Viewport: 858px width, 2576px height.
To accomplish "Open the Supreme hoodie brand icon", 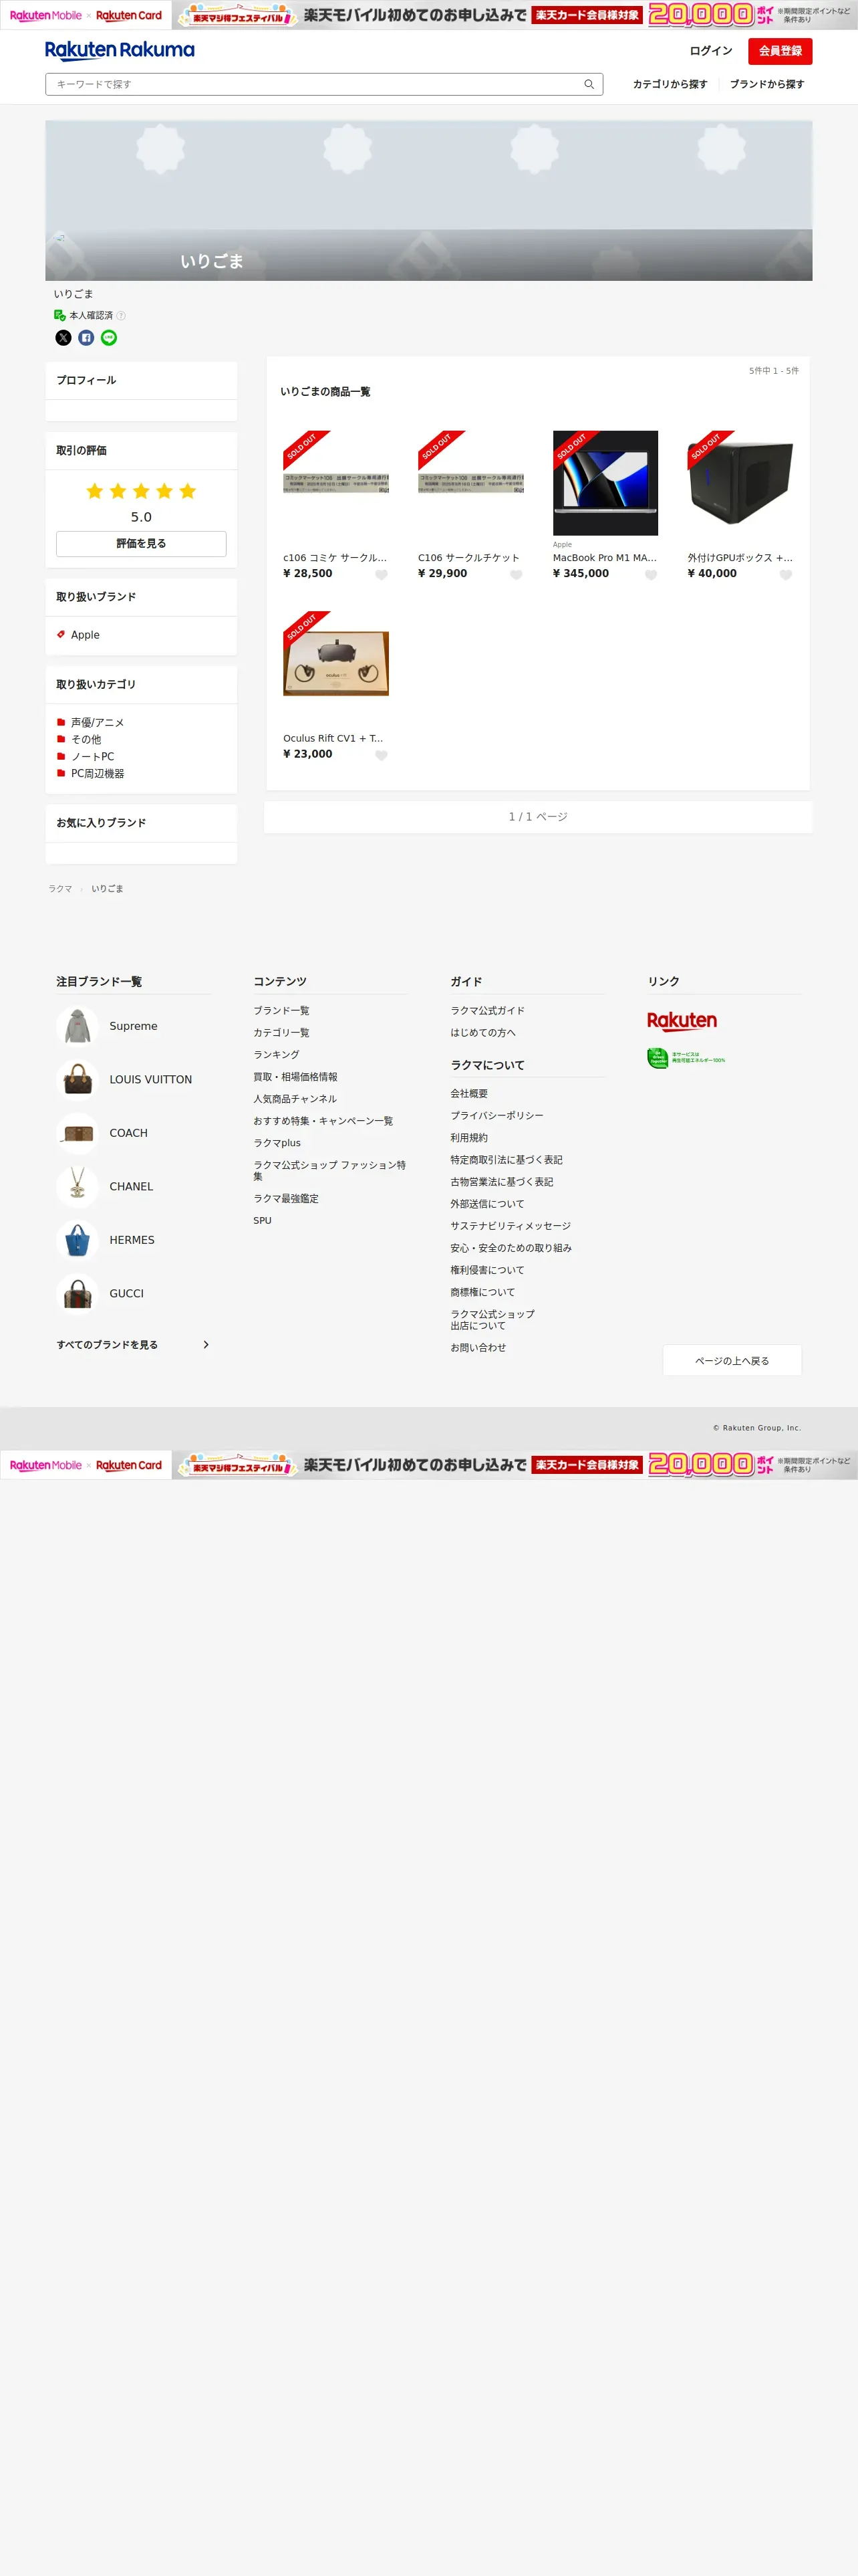I will pyautogui.click(x=77, y=1026).
